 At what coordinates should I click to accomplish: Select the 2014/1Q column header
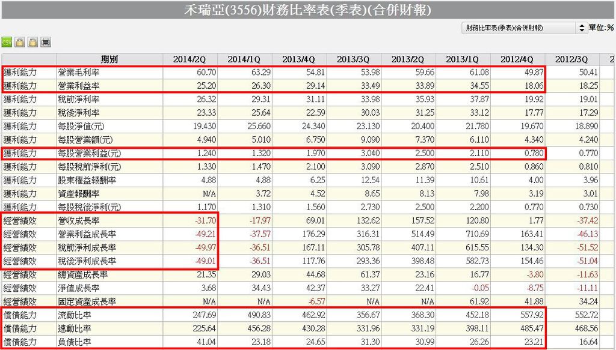[x=244, y=59]
